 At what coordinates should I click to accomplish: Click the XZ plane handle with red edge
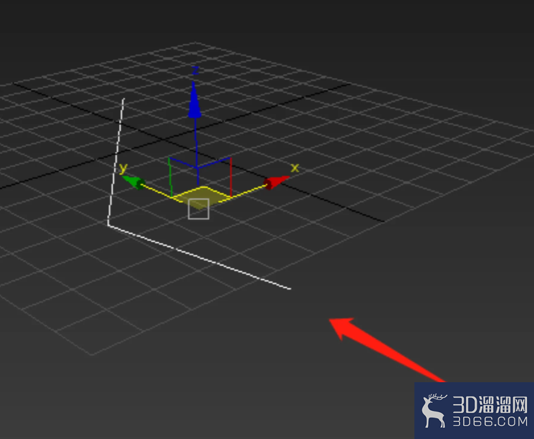(215, 177)
